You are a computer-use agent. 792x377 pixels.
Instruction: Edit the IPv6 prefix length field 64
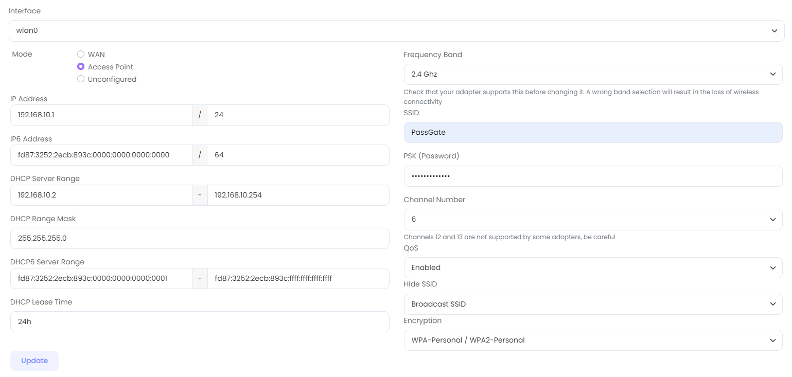coord(298,155)
